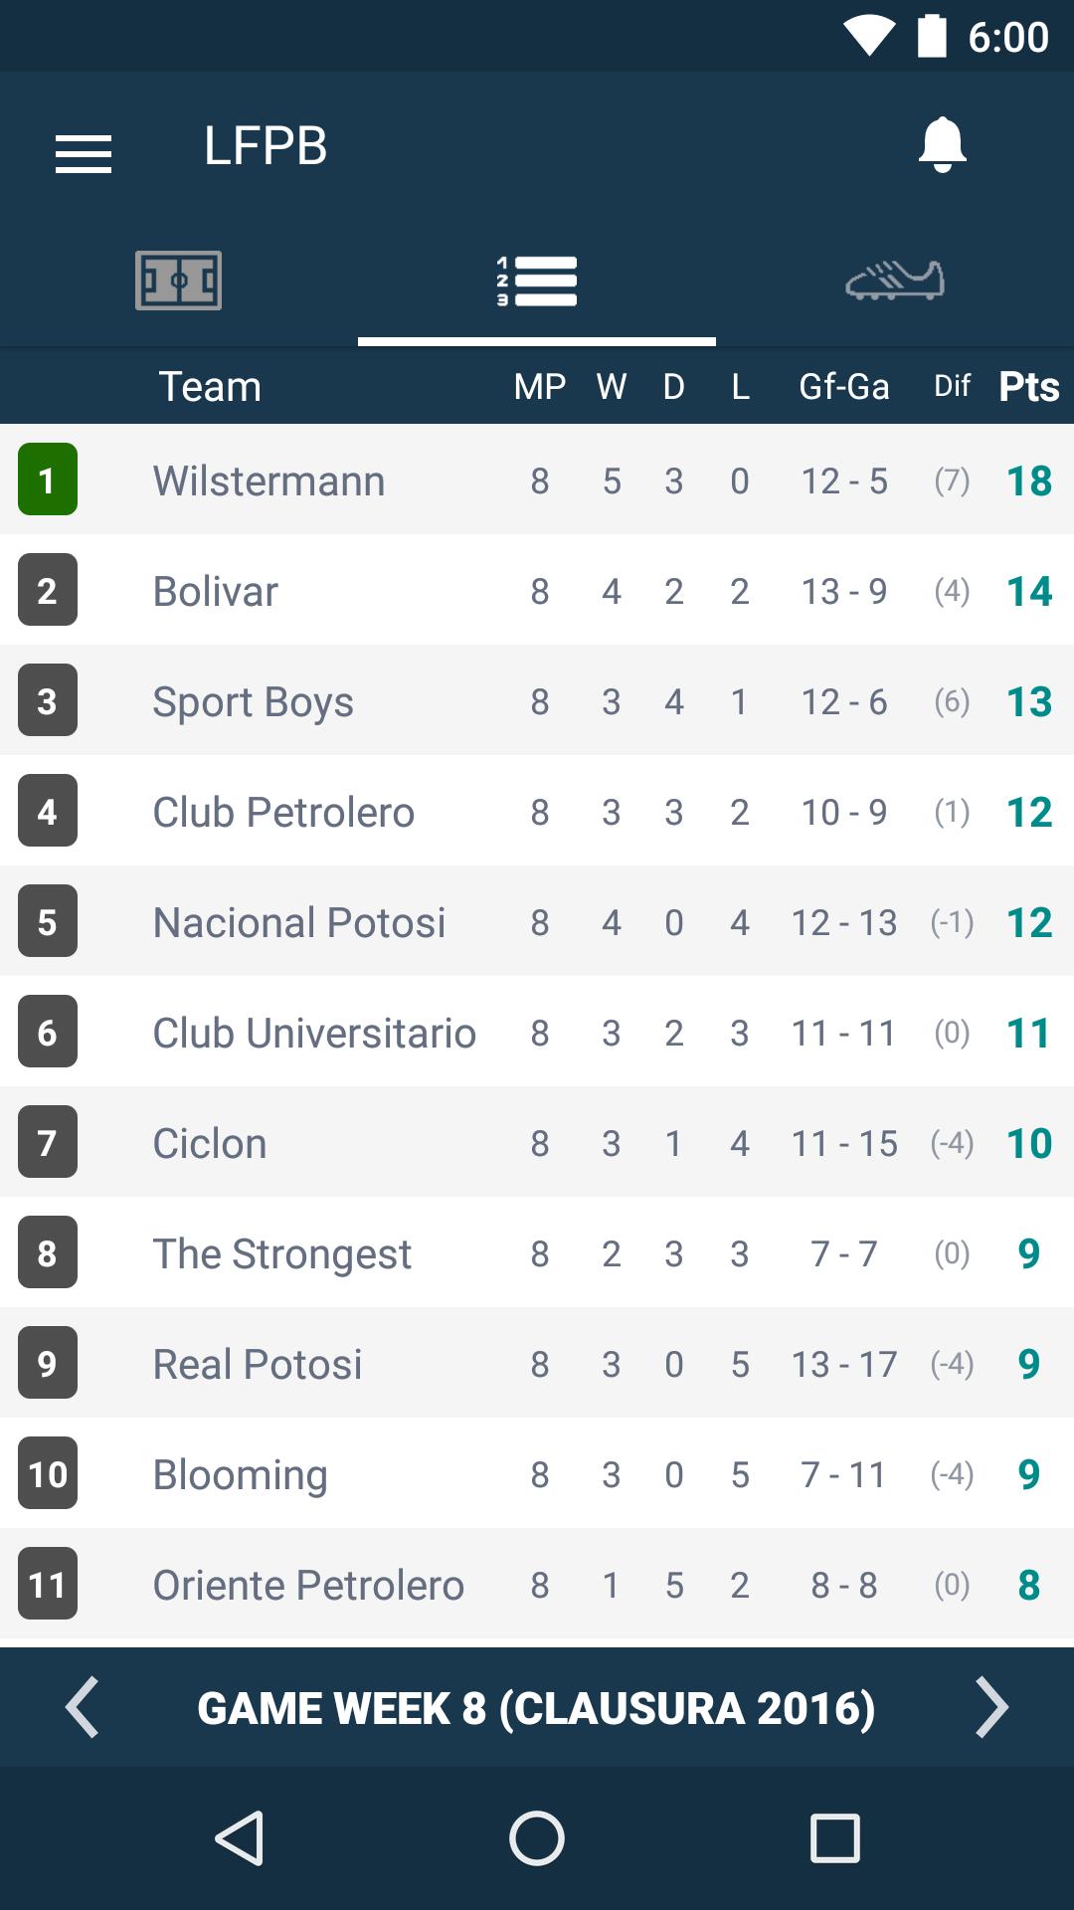Image resolution: width=1074 pixels, height=1910 pixels.
Task: Go to next game week arrow
Action: (x=991, y=1707)
